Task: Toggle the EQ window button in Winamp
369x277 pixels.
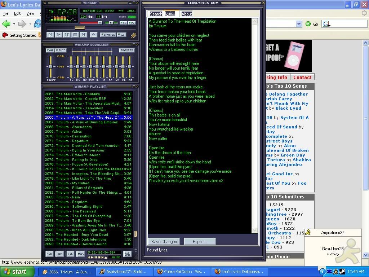Action: 123,23
